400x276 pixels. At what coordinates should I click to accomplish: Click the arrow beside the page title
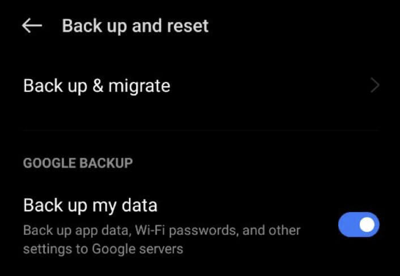coord(32,26)
